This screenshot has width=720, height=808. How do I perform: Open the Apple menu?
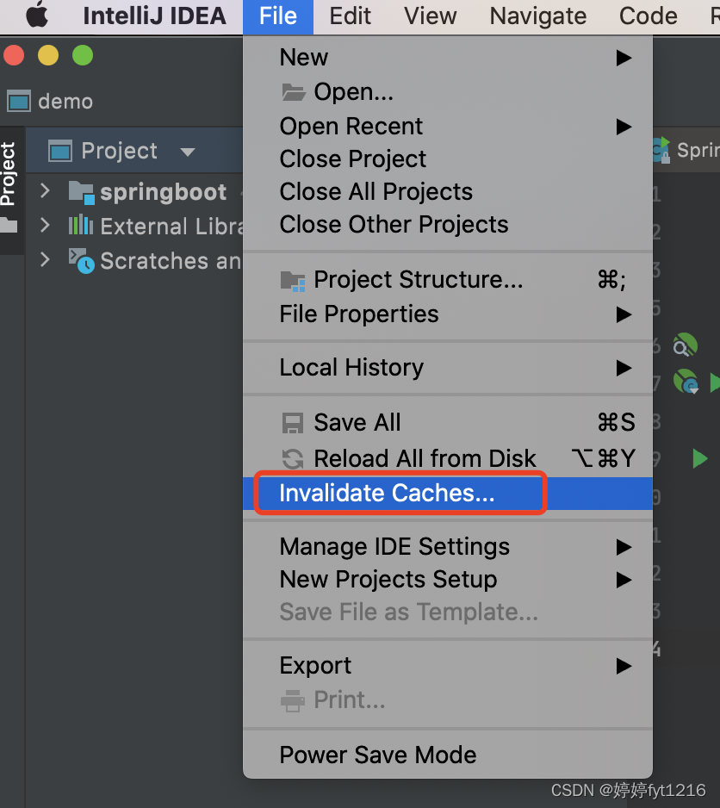pyautogui.click(x=37, y=15)
